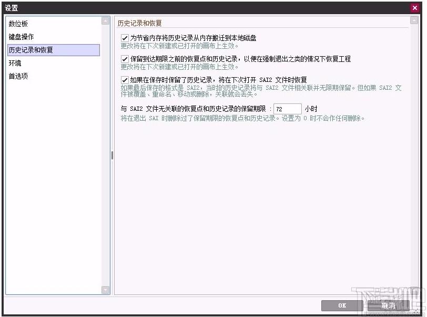Click hint text 将在退出 SAI 时删除
427x317 pixels.
pyautogui.click(x=242, y=118)
